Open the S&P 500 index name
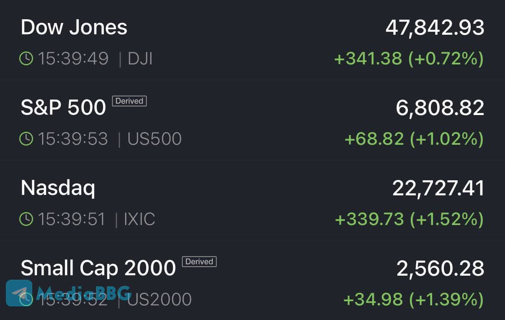The width and height of the screenshot is (505, 320). [63, 108]
